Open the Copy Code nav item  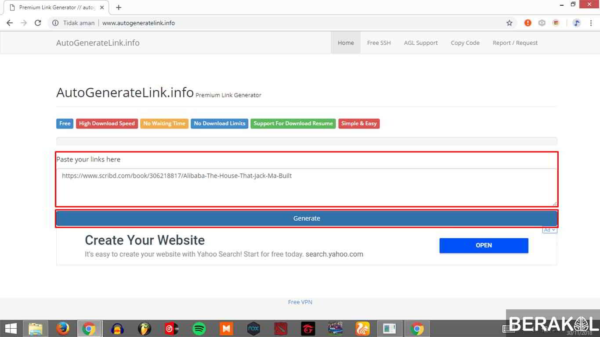point(465,43)
